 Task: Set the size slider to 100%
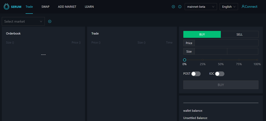click(x=257, y=60)
